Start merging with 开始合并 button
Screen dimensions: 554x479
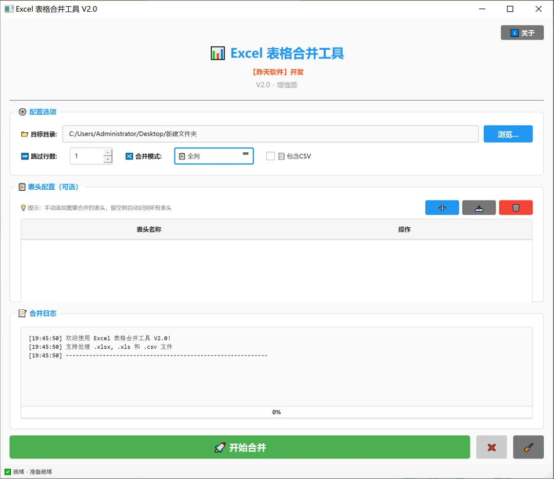pos(240,447)
